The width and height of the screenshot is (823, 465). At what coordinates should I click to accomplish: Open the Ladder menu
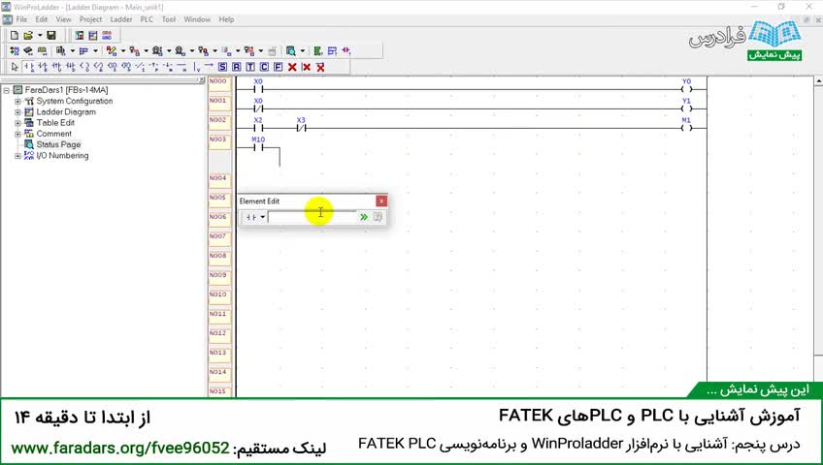(120, 19)
